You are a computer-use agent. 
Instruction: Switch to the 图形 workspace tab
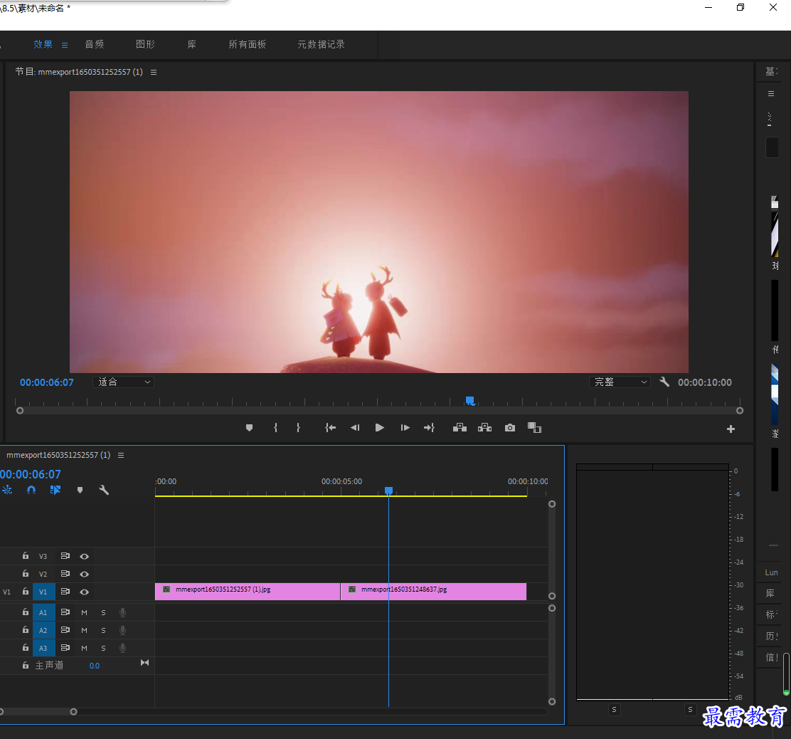(145, 44)
